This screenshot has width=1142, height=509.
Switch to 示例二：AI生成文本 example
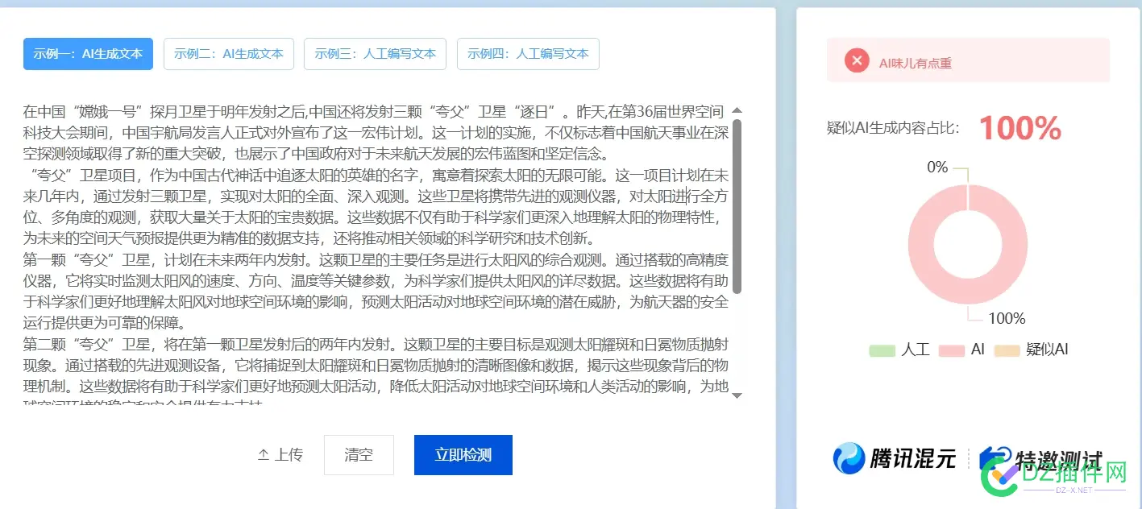[x=229, y=54]
